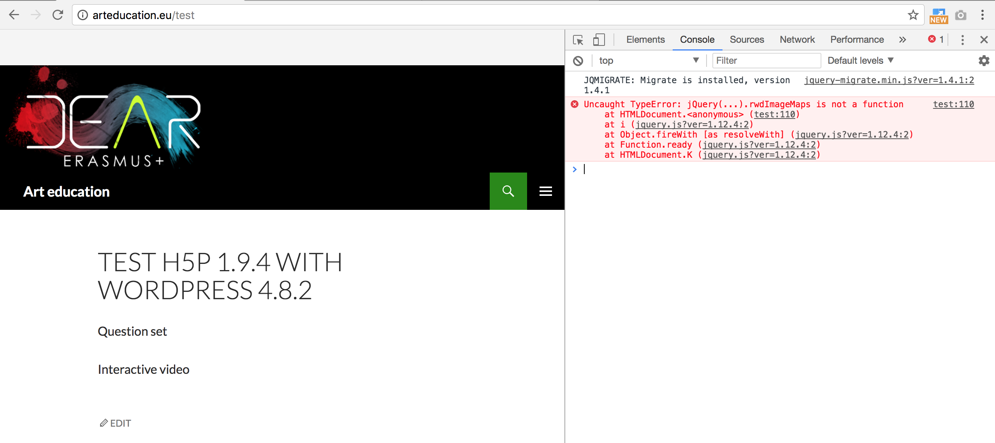Clear the console with the ban icon

[578, 61]
